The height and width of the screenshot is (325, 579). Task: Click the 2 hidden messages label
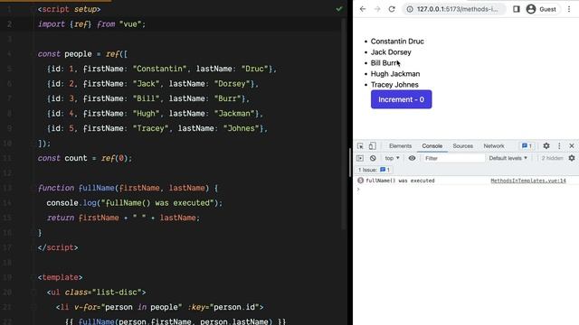552,158
